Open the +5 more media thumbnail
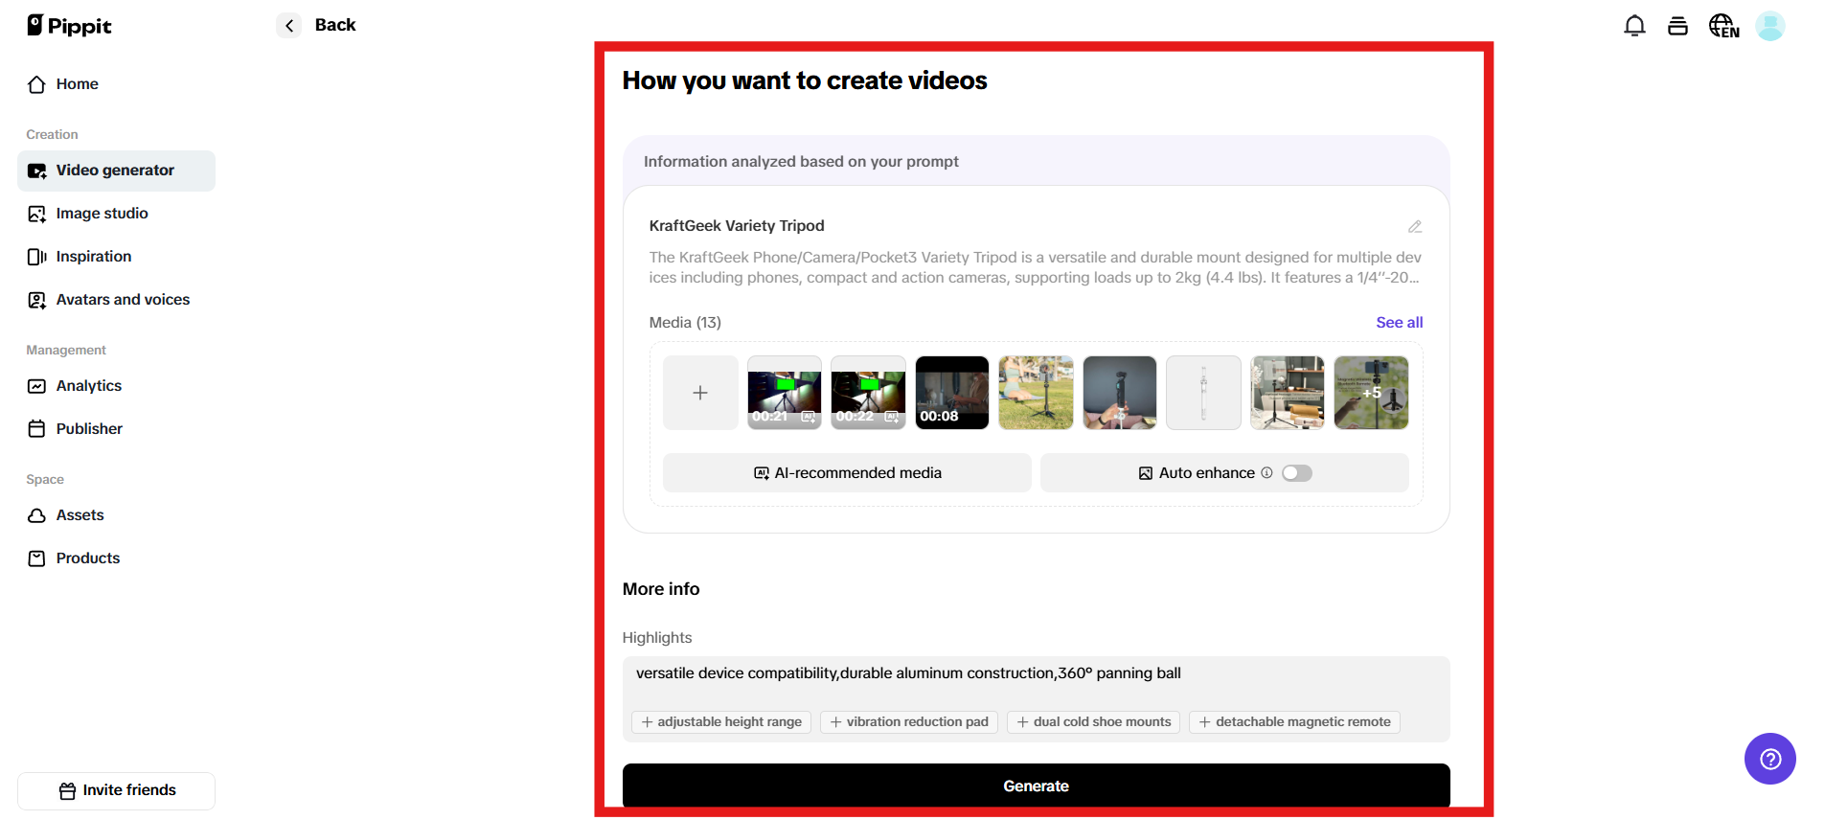The height and width of the screenshot is (820, 1825). 1371,393
